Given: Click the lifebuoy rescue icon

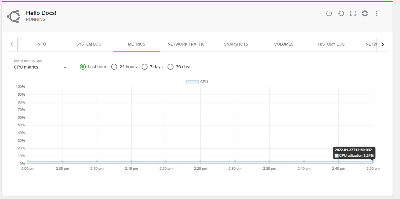Looking at the screenshot, I should click(x=365, y=13).
